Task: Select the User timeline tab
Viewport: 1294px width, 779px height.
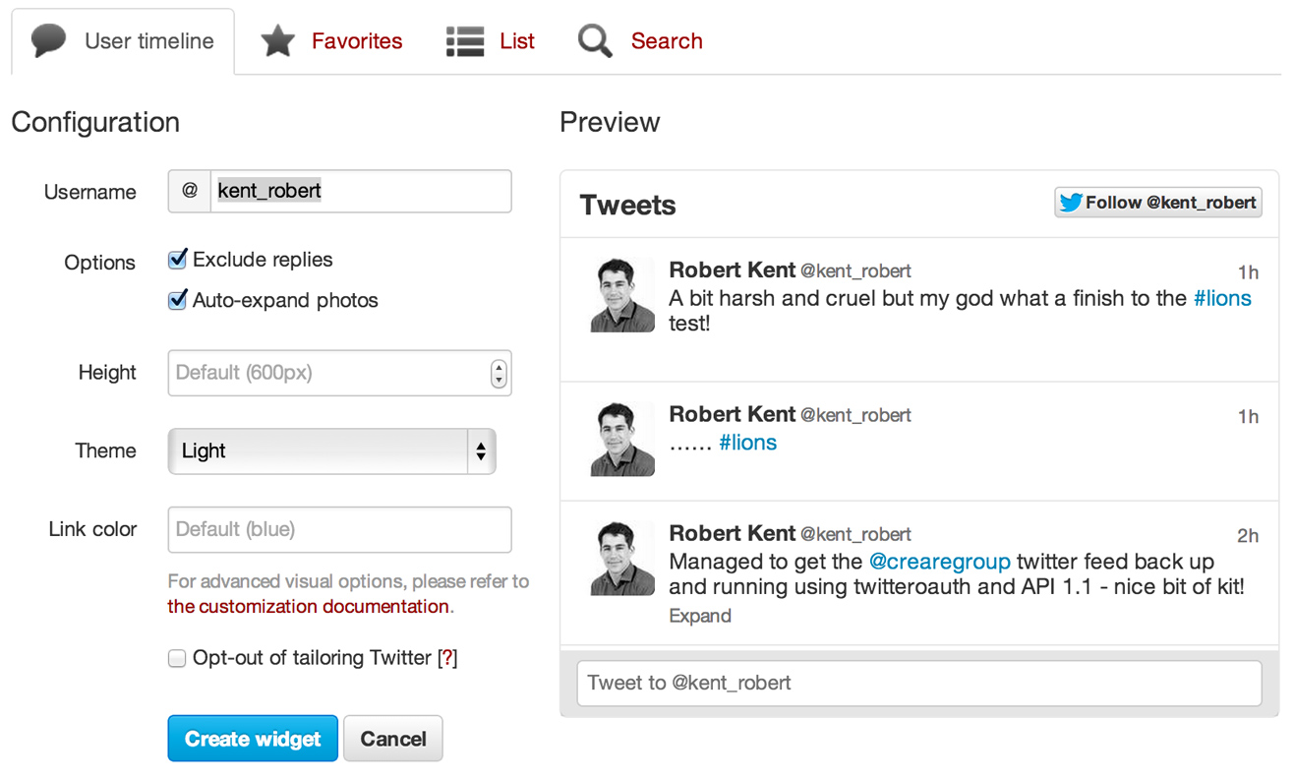Action: click(x=123, y=41)
